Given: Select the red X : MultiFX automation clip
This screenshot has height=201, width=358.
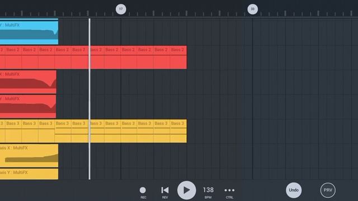Looking at the screenshot, I should pyautogui.click(x=28, y=82).
